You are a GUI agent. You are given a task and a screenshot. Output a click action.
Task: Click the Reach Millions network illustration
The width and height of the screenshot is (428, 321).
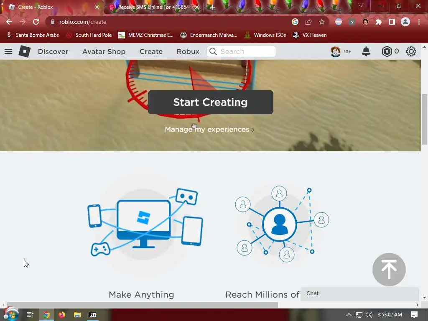282,224
